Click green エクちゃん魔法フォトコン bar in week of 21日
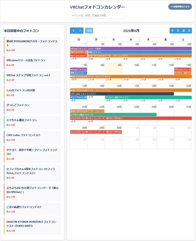 point(113,114)
